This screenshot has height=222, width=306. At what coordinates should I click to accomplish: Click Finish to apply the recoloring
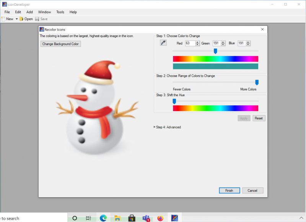(x=229, y=190)
